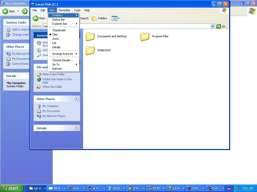257x192 pixels.
Task: Click the Share this folder icon
Action: 39,87
